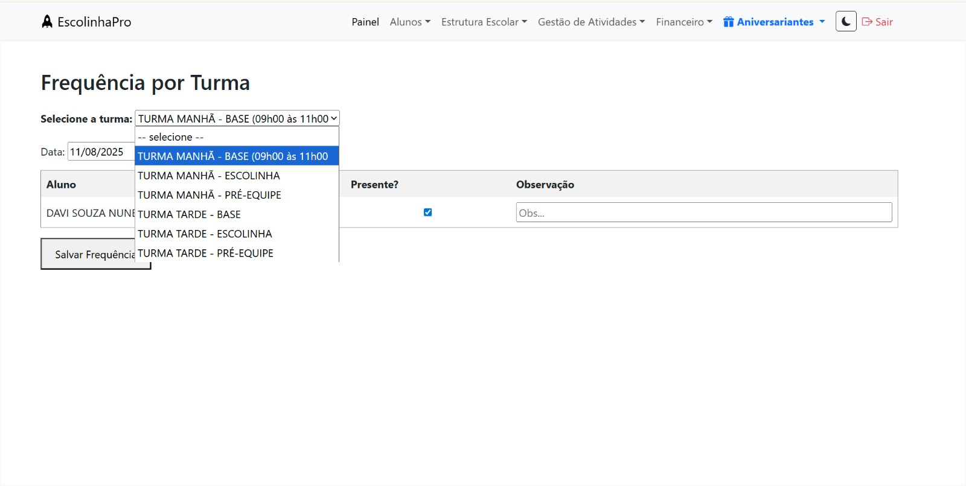
Task: Select the blank '-- selecione --' option
Action: point(171,137)
